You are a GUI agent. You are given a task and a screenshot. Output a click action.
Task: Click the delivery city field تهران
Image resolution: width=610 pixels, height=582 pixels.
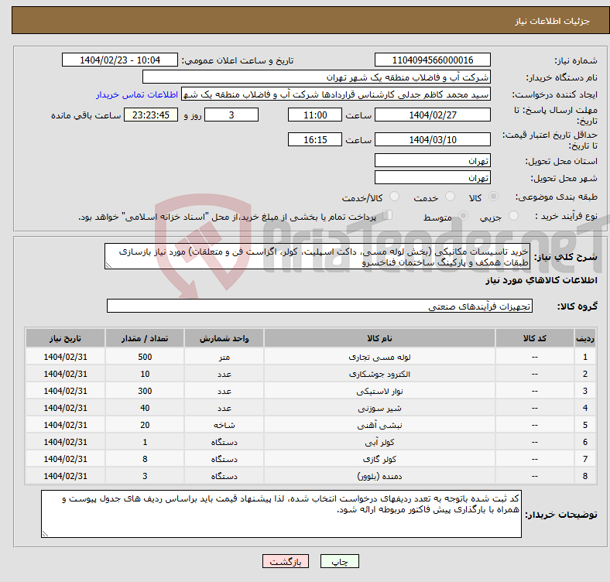click(x=432, y=177)
